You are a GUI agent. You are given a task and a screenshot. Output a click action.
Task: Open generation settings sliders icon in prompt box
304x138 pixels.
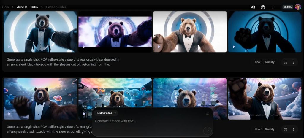click(x=208, y=113)
